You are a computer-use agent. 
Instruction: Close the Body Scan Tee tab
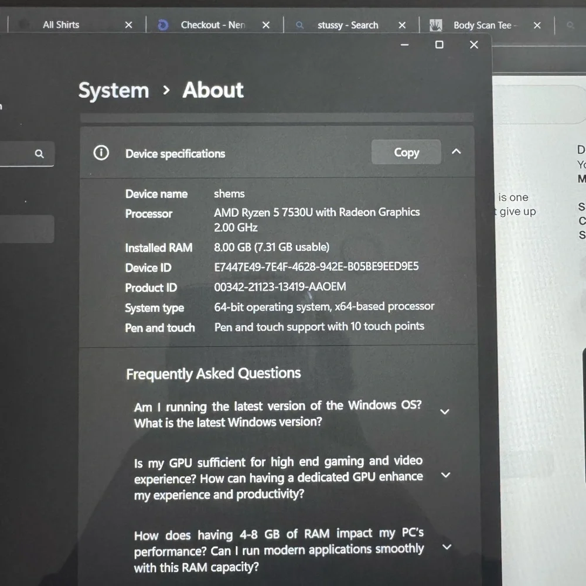537,25
